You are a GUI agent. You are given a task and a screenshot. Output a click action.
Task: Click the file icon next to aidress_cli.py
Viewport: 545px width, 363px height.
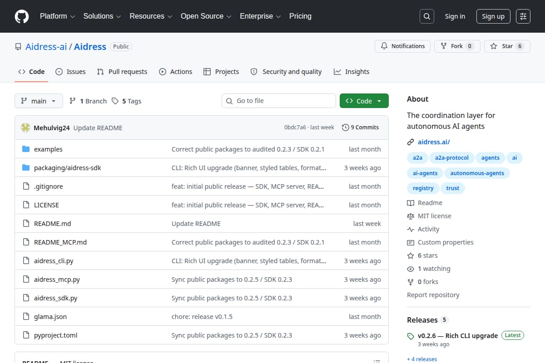(26, 261)
